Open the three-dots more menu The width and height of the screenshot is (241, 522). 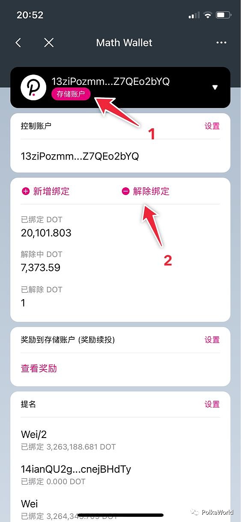click(x=221, y=42)
